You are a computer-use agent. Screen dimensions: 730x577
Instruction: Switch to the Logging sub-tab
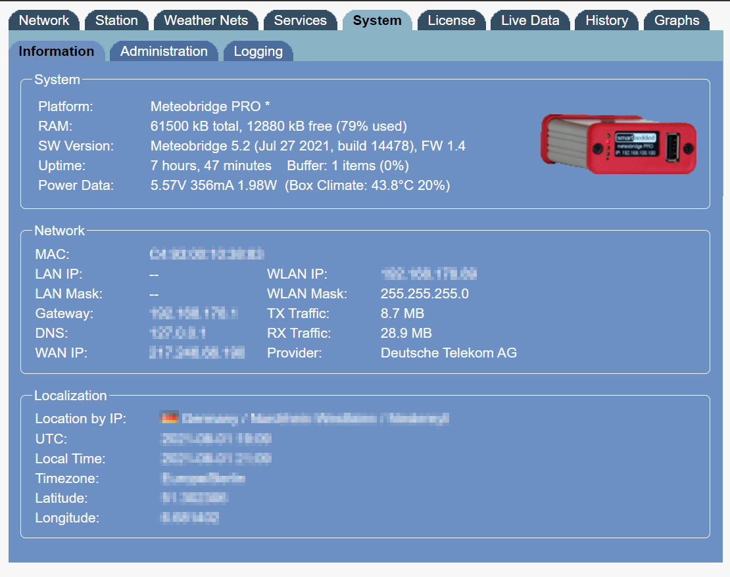258,51
